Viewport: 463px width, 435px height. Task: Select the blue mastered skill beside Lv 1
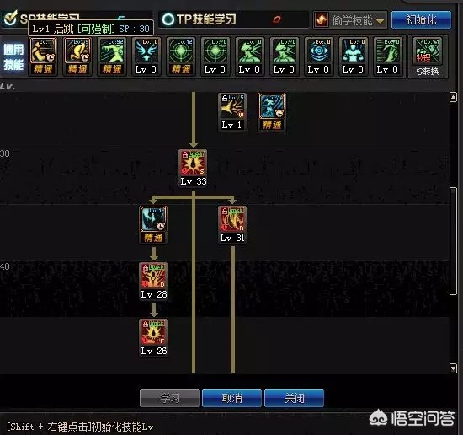[272, 106]
